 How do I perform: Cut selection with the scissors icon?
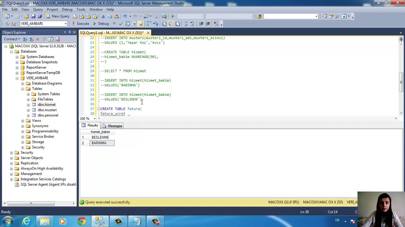point(103,16)
